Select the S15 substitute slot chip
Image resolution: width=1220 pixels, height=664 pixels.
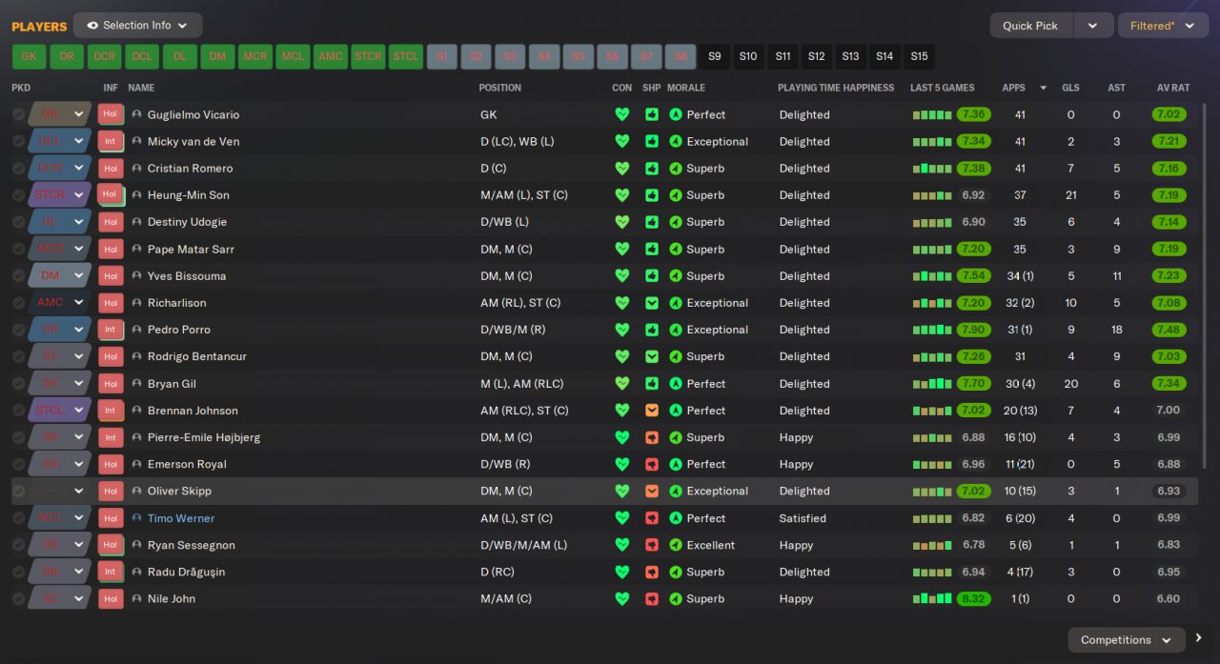point(919,56)
